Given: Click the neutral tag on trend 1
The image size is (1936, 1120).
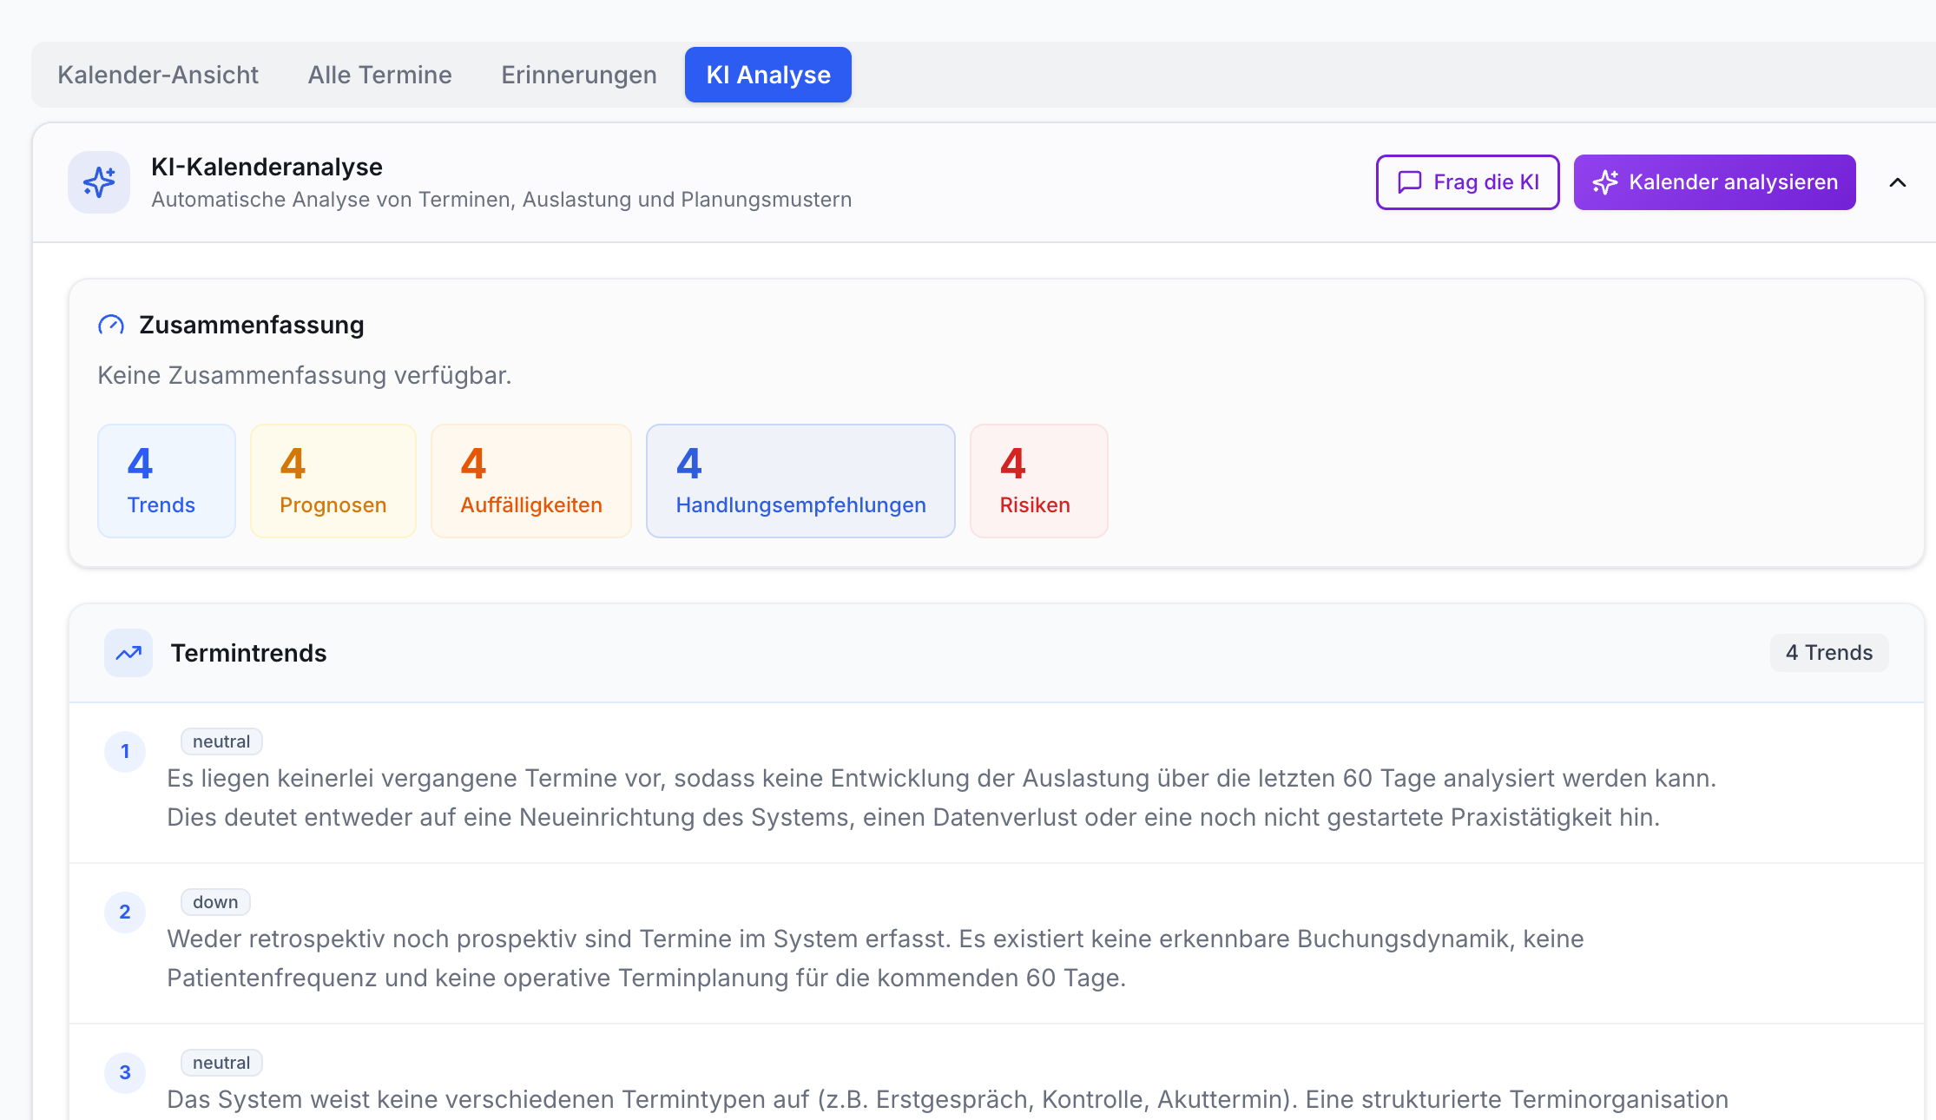Looking at the screenshot, I should pyautogui.click(x=221, y=741).
